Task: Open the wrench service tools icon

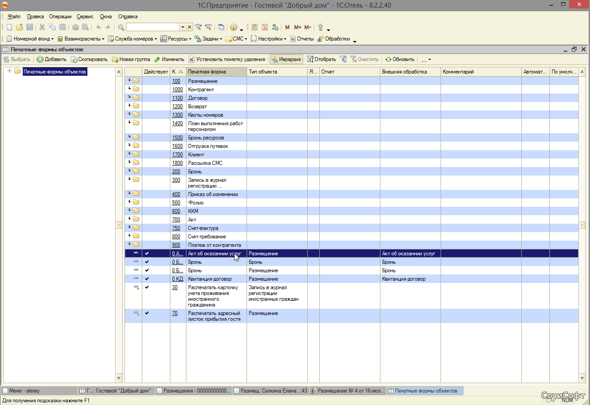Action: pos(320,27)
